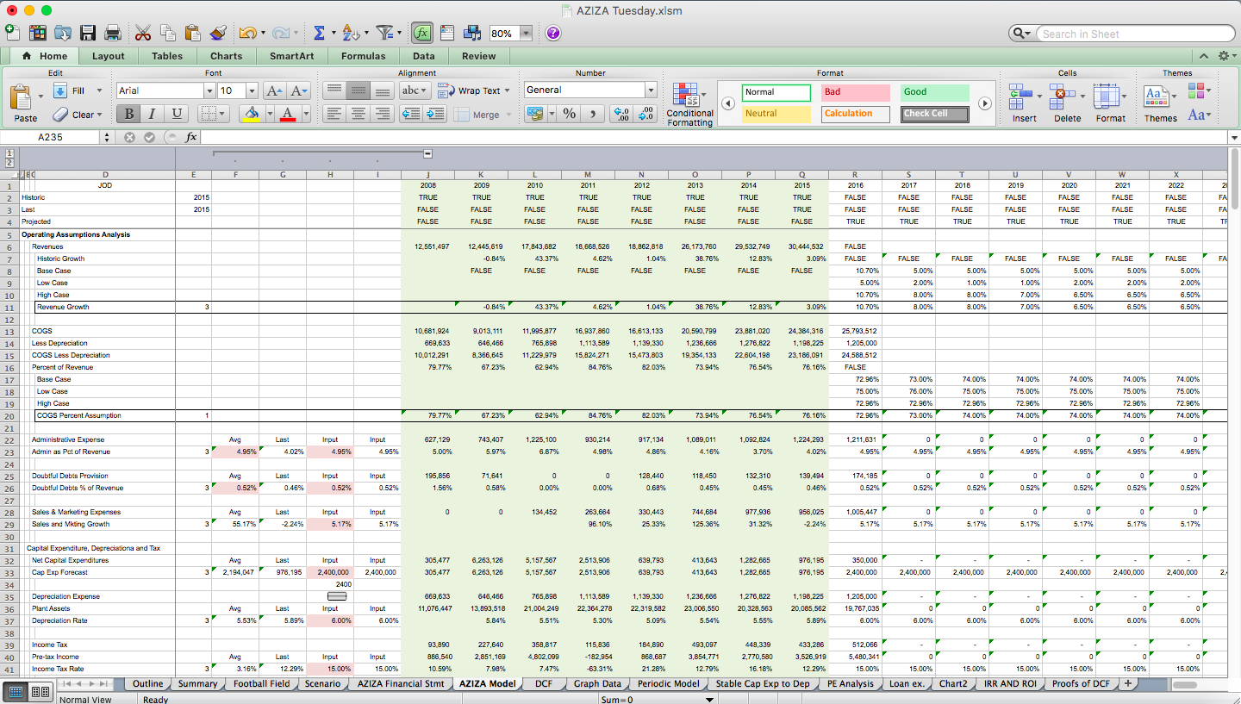Click the percent style icon

tap(569, 114)
